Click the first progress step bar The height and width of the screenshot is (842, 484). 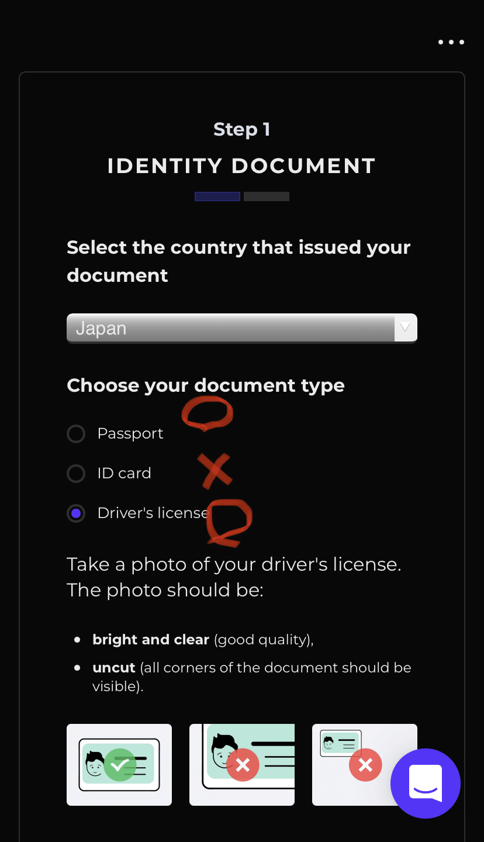click(217, 196)
